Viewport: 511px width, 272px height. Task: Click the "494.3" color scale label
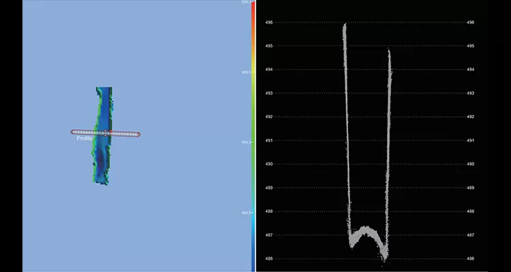(x=246, y=142)
